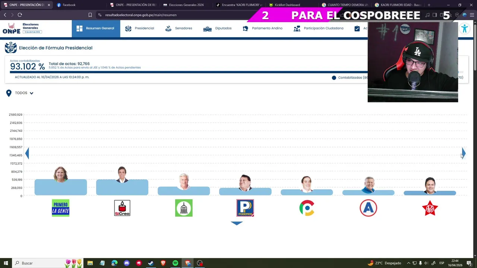
Task: Select the red star APRA party logo
Action: click(430, 208)
